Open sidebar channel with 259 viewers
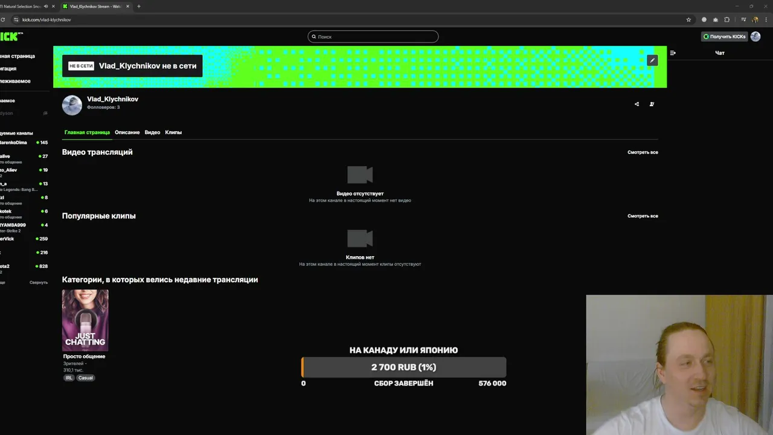 coord(24,239)
